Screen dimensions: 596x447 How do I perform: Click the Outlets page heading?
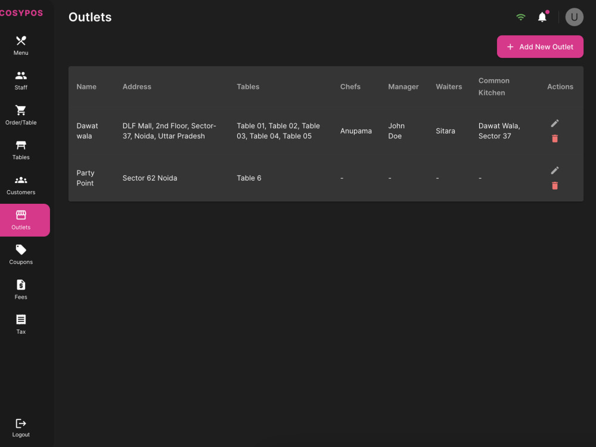tap(90, 17)
